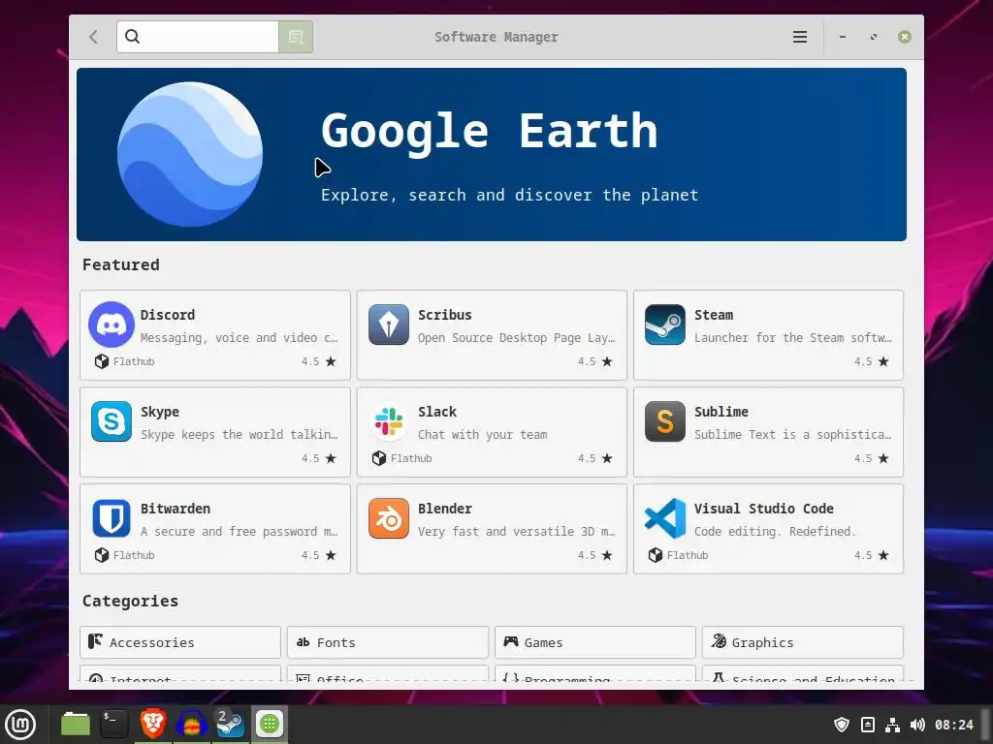Click the Accessories category icon
Image resolution: width=993 pixels, height=744 pixels.
[96, 641]
